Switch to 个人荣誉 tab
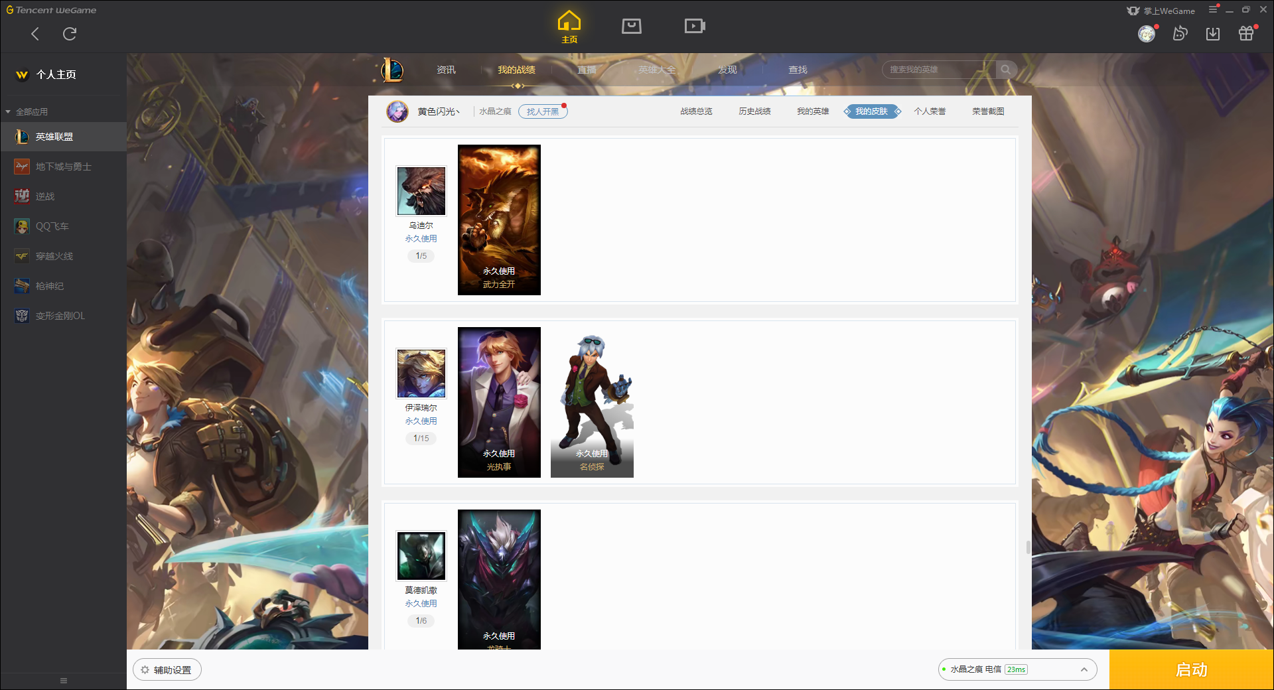 tap(930, 111)
